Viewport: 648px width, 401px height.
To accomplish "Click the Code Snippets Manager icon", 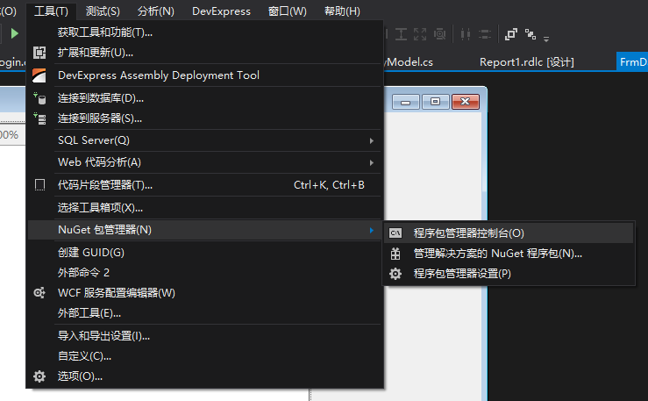I will [x=39, y=185].
